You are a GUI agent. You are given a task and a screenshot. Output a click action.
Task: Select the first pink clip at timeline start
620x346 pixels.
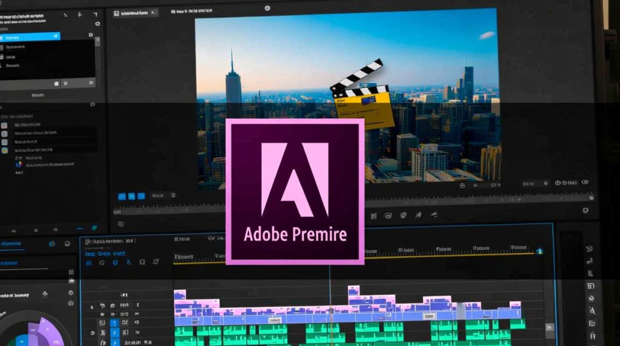tap(180, 294)
